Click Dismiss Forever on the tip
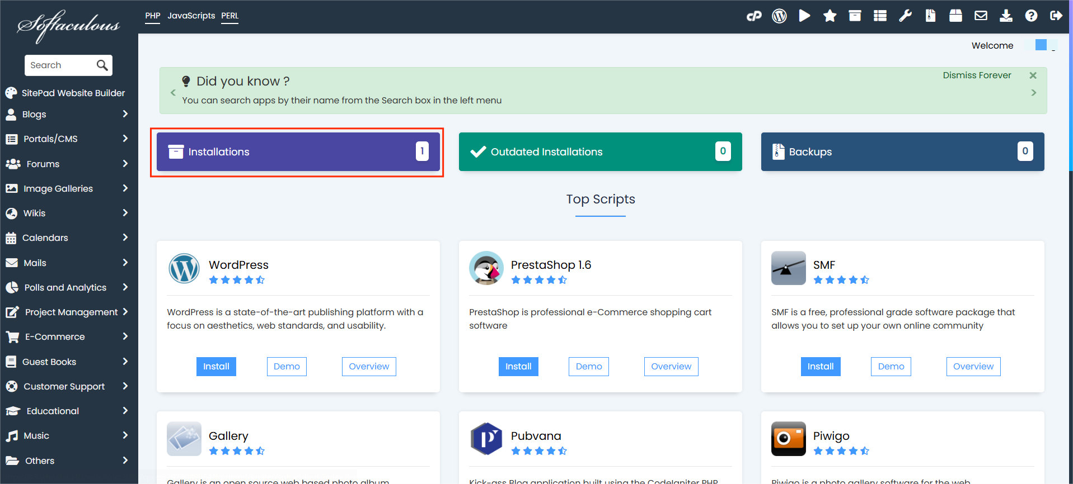Image resolution: width=1073 pixels, height=484 pixels. coord(977,75)
